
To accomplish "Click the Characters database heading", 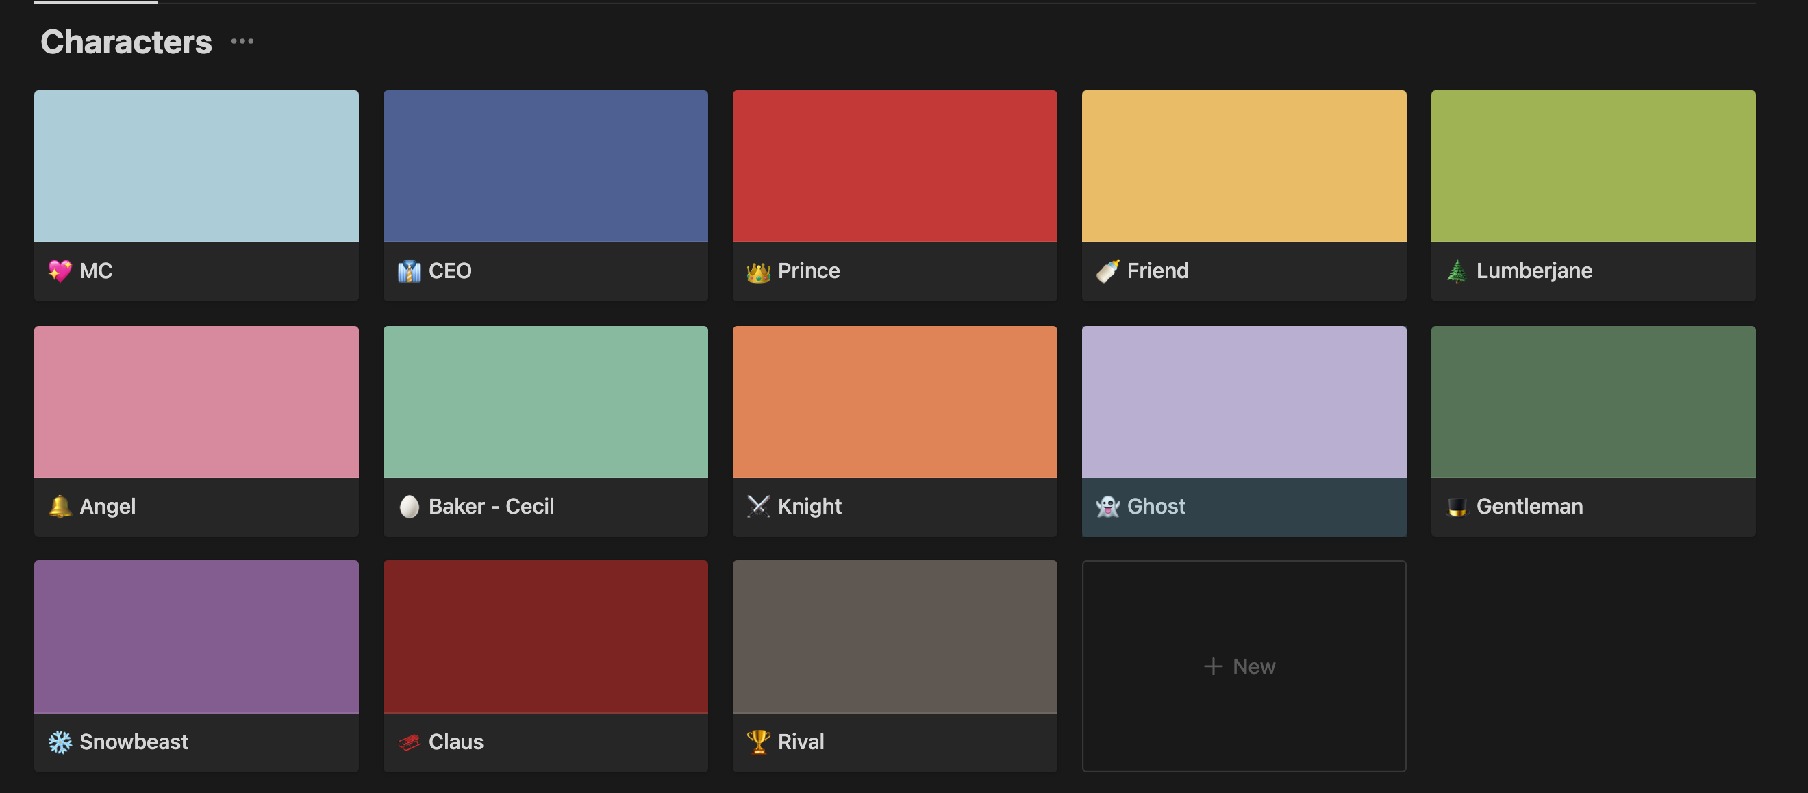I will point(126,41).
